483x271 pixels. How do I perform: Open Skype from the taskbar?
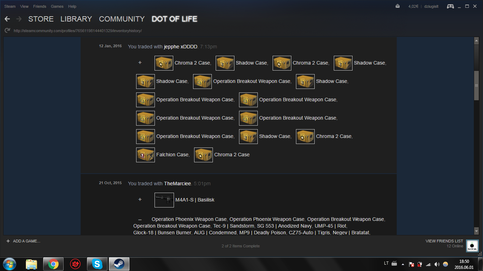[x=97, y=264]
